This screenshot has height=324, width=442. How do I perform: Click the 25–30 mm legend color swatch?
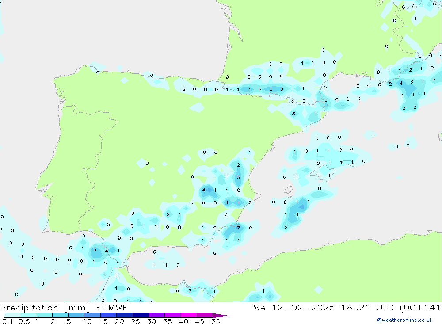(x=141, y=315)
